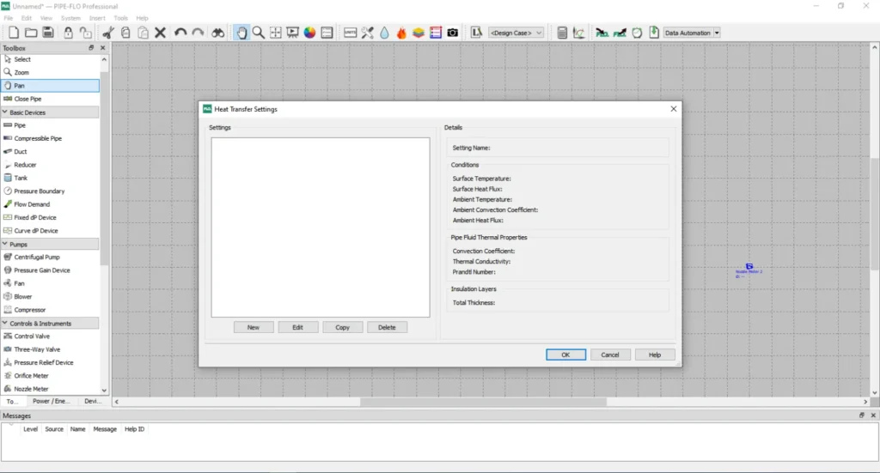
Task: Open the Data Automation dropdown arrow
Action: tap(717, 33)
